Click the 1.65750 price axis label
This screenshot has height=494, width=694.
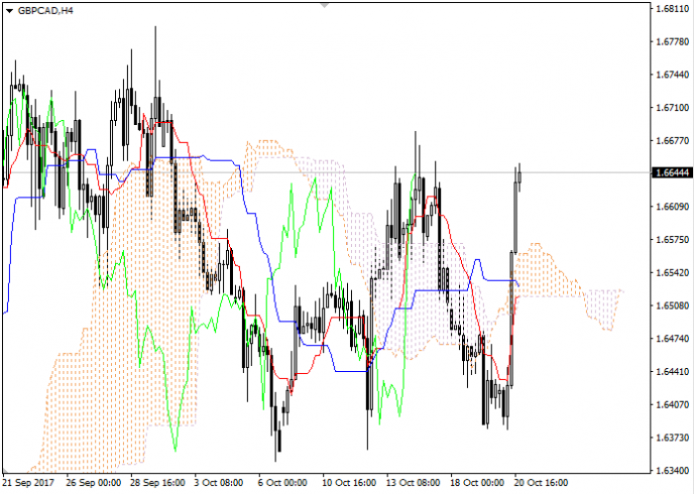point(673,239)
